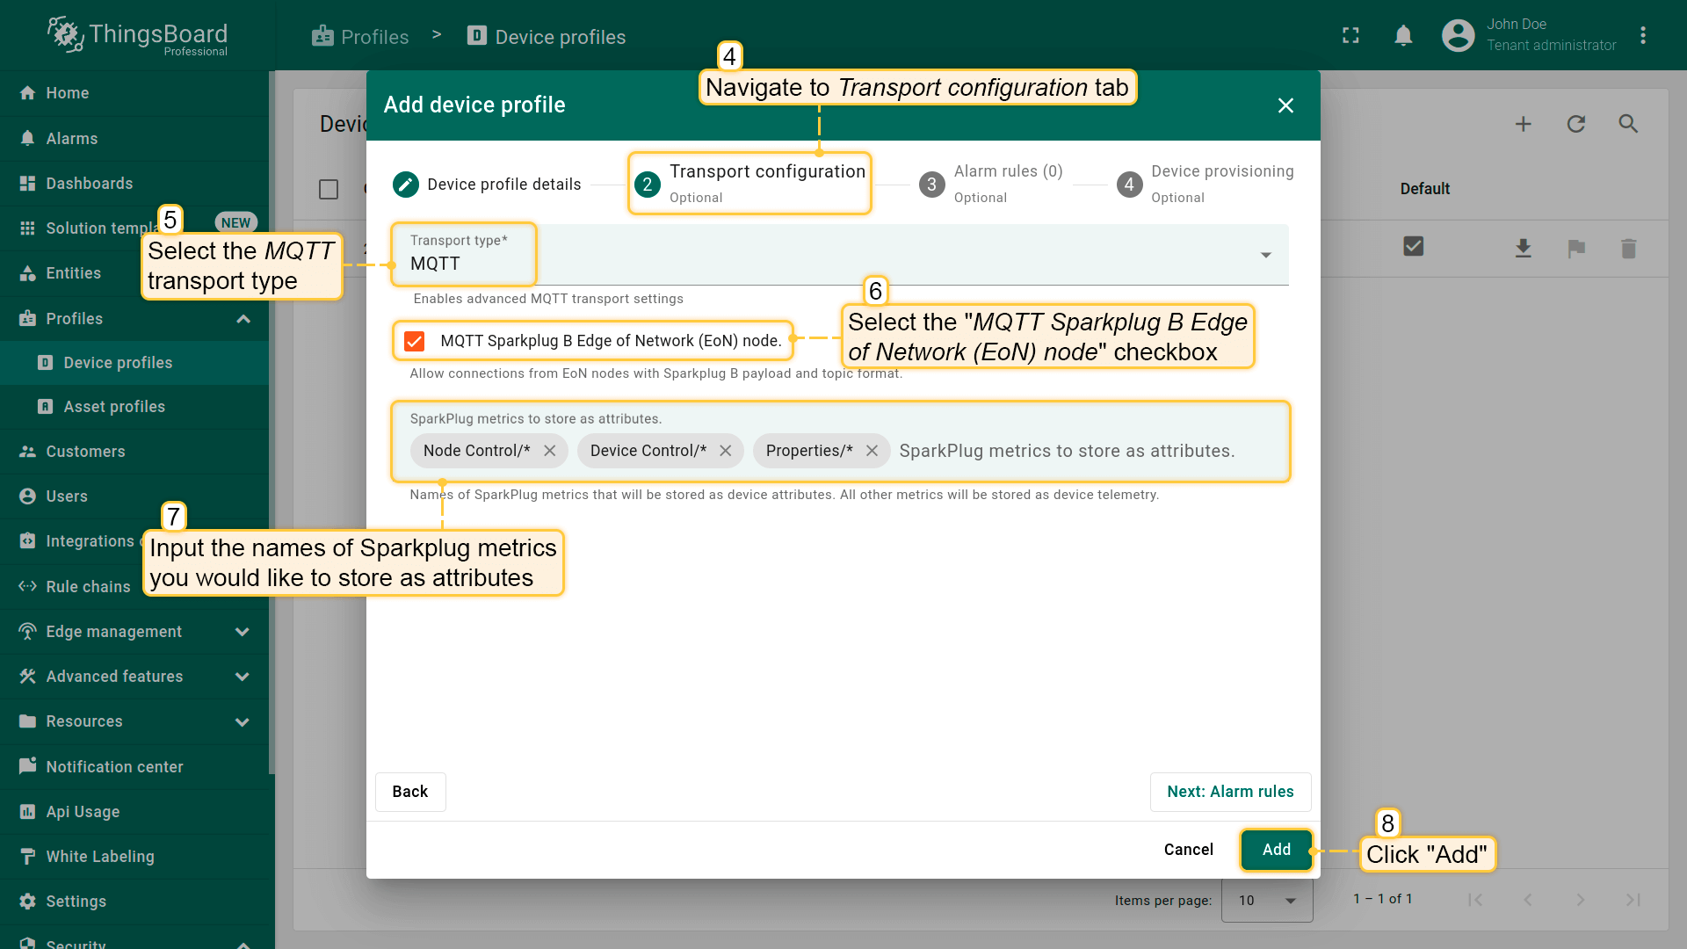Toggle fullscreen mode icon
This screenshot has height=949, width=1687.
pyautogui.click(x=1350, y=35)
